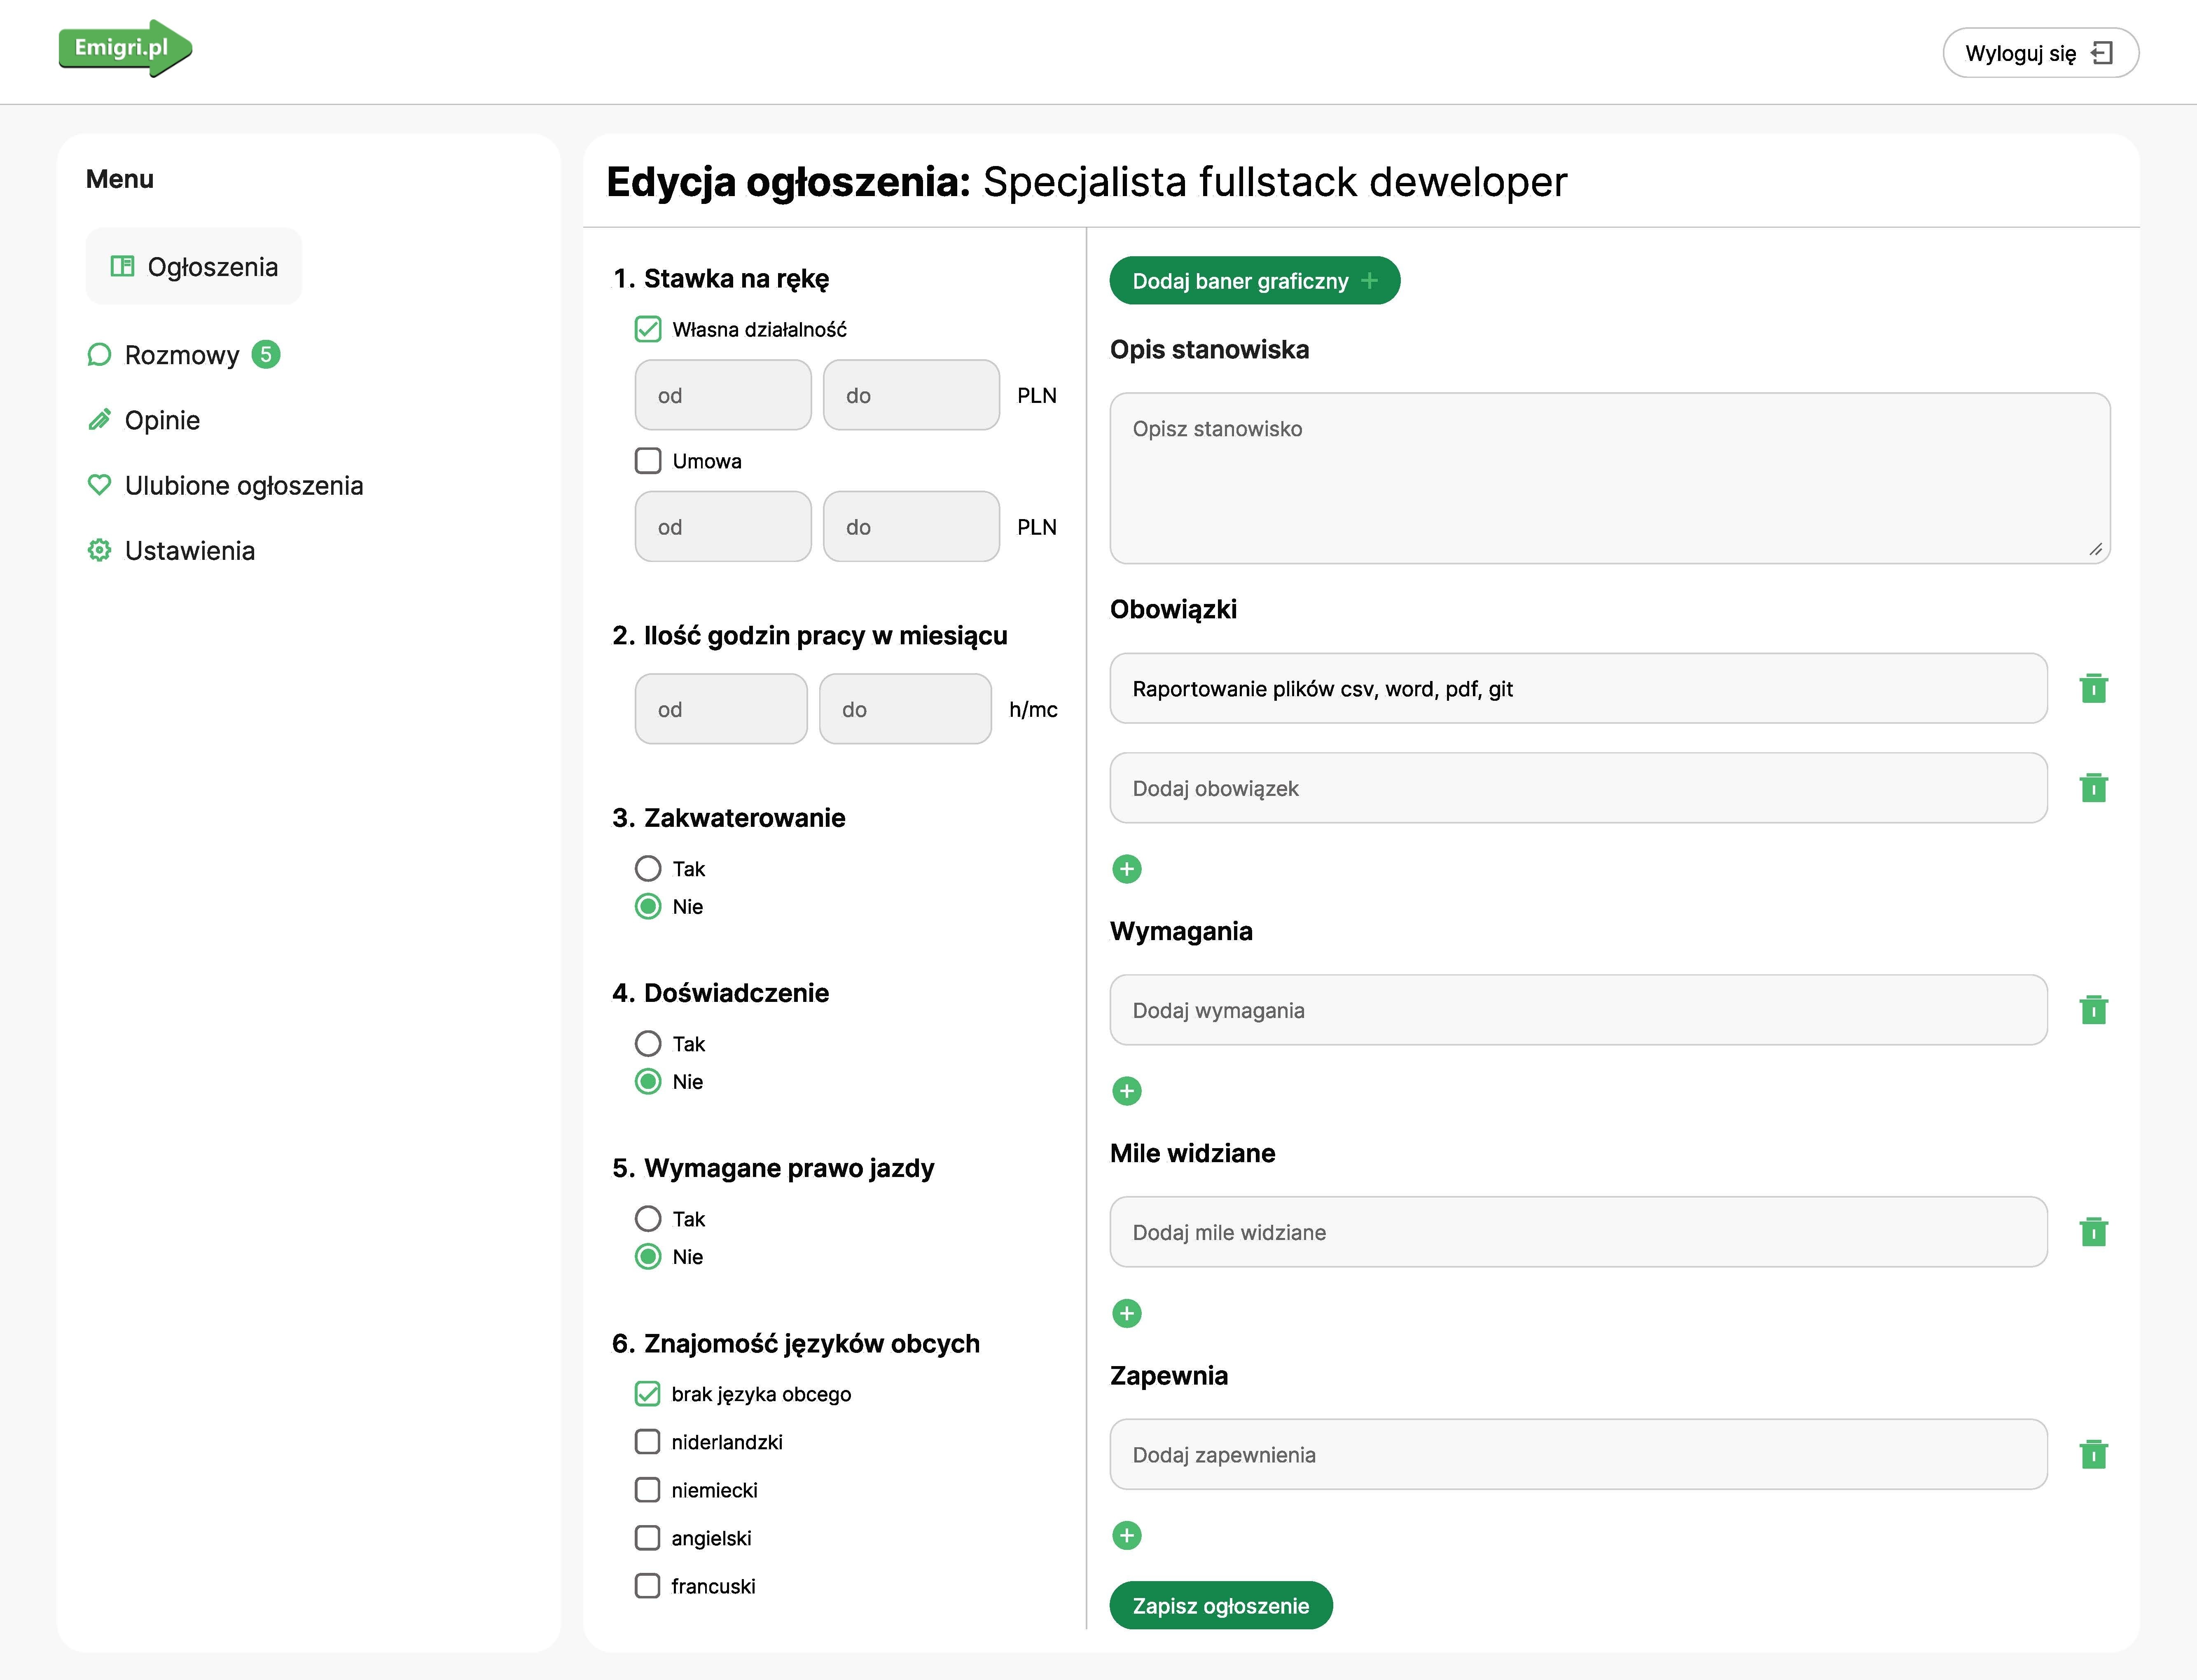
Task: Select Tak for Zakwaterowanie
Action: pos(648,868)
